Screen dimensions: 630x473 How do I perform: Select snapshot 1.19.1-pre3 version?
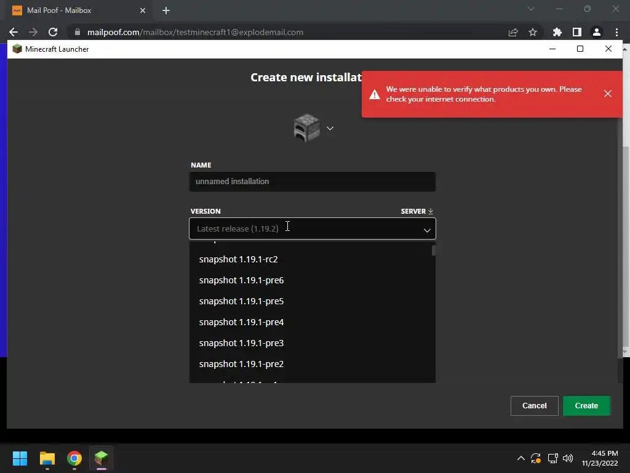click(x=312, y=342)
